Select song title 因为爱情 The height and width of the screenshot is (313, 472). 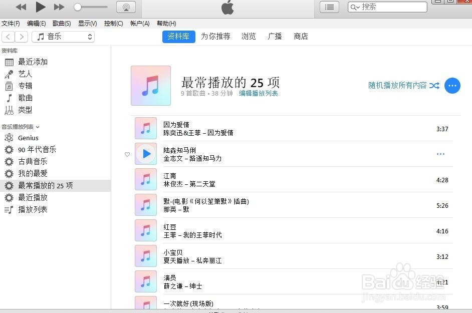click(176, 125)
